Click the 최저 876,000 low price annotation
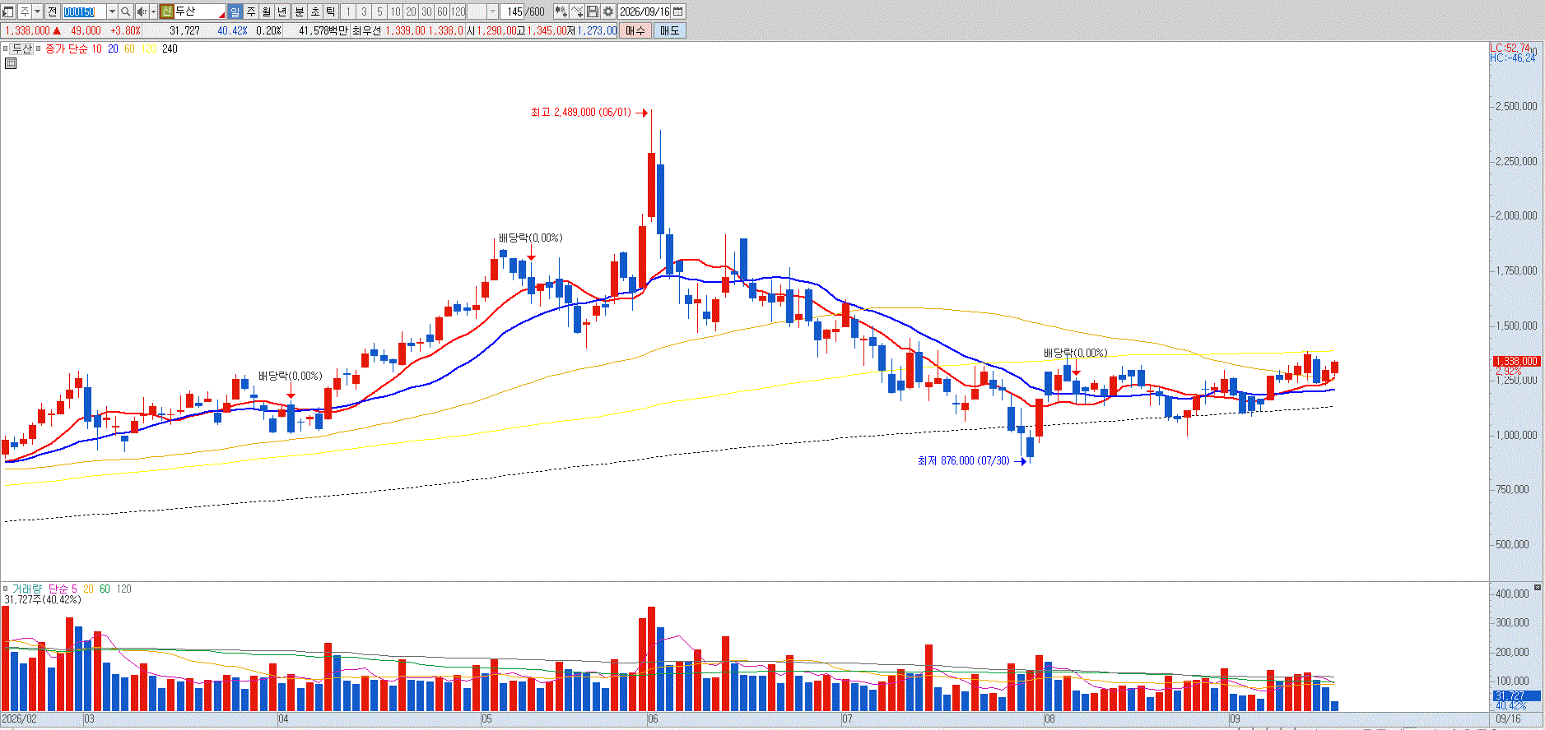Image resolution: width=1545 pixels, height=730 pixels. point(963,461)
